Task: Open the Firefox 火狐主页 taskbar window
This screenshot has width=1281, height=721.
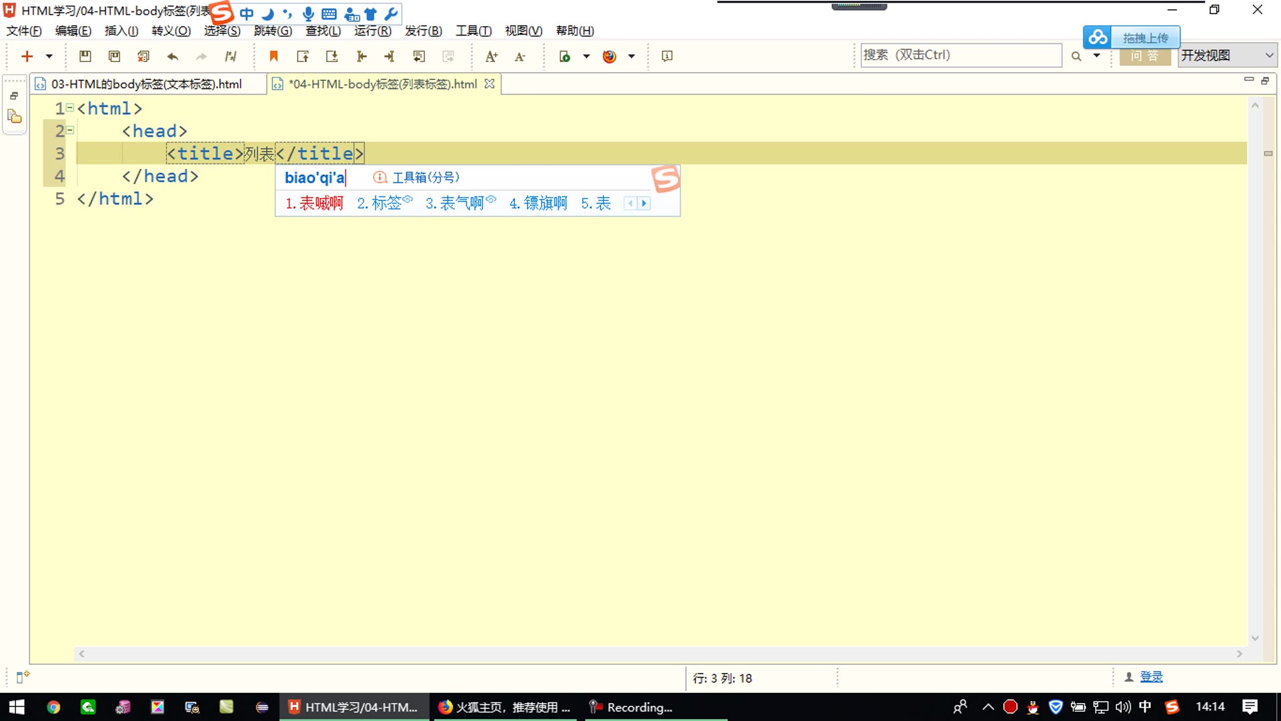Action: (x=504, y=707)
